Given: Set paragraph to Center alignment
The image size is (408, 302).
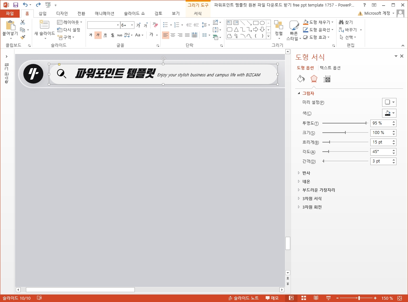Looking at the screenshot, I should click(173, 35).
